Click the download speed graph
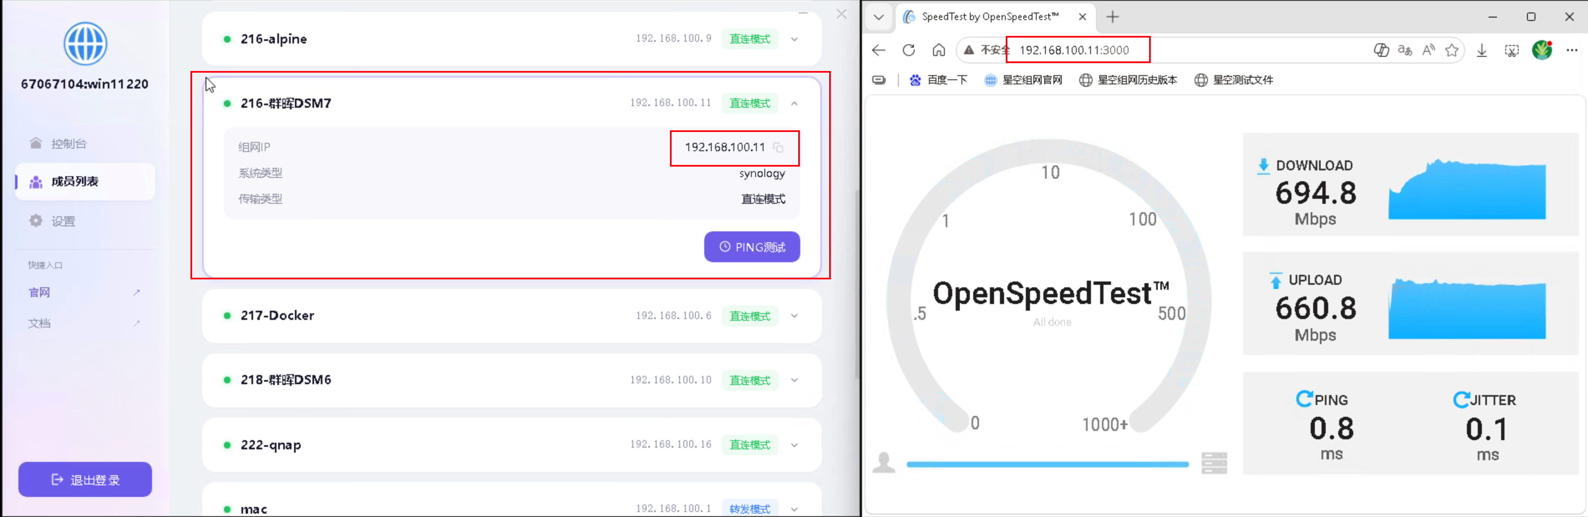Screen dimensions: 1588x517 tap(1466, 189)
